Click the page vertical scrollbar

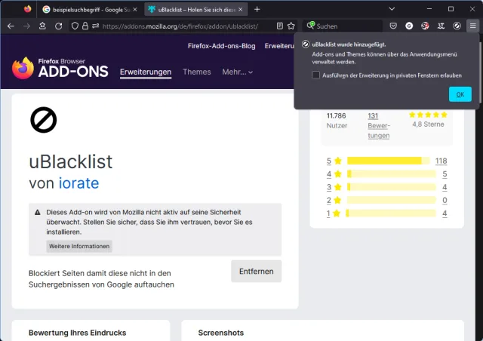481,72
